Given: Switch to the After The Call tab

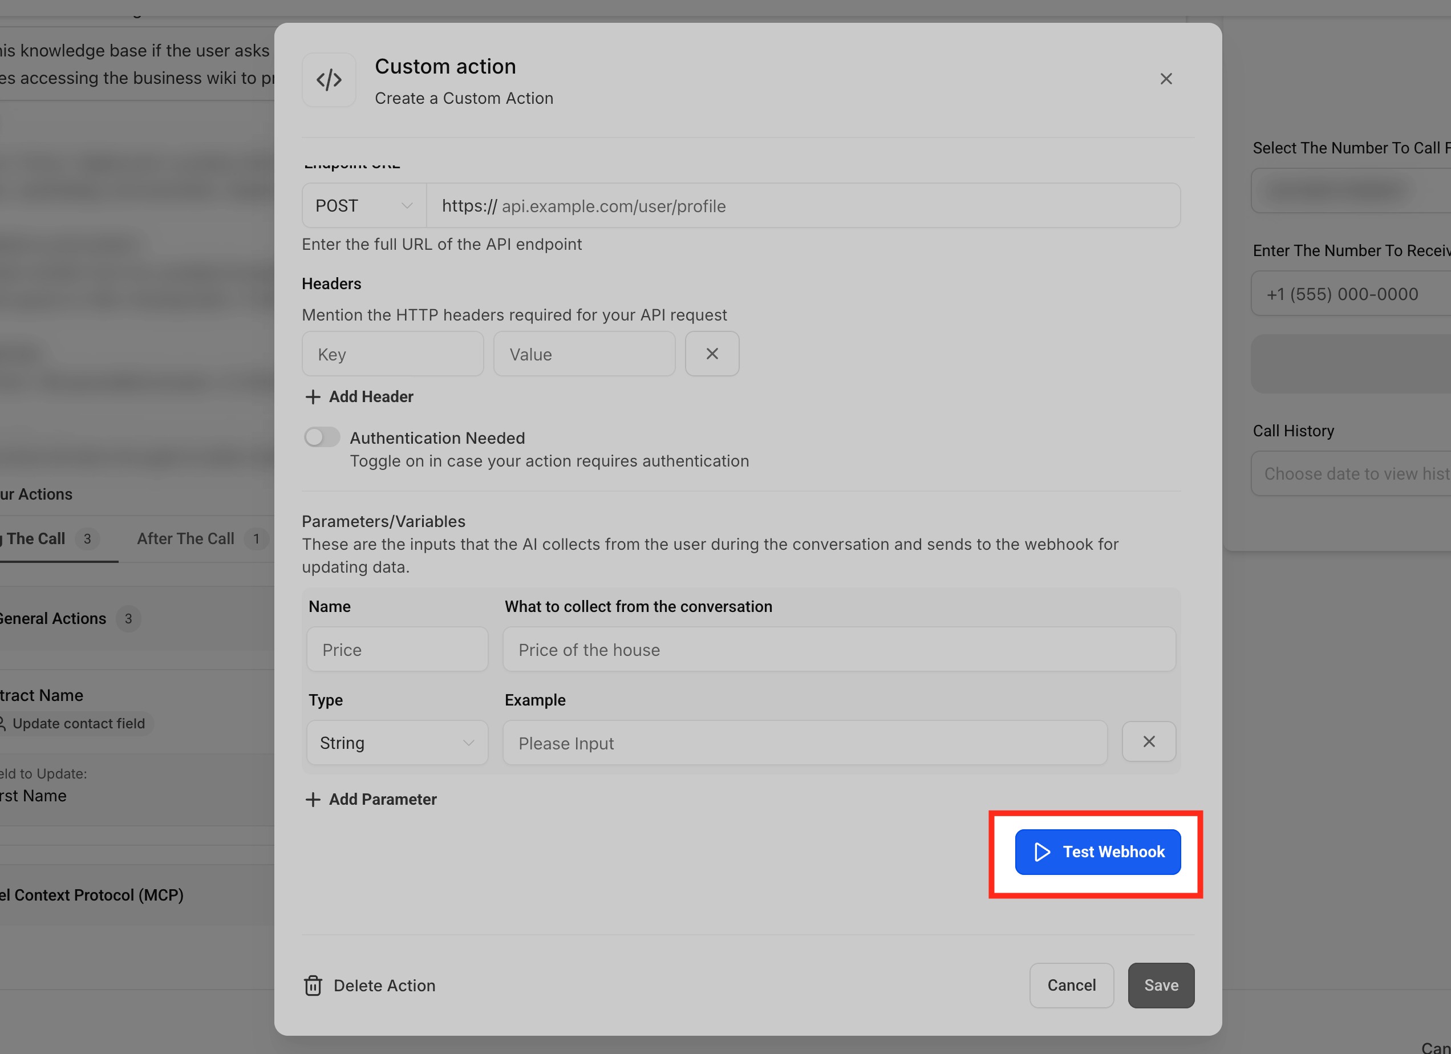Looking at the screenshot, I should 185,538.
